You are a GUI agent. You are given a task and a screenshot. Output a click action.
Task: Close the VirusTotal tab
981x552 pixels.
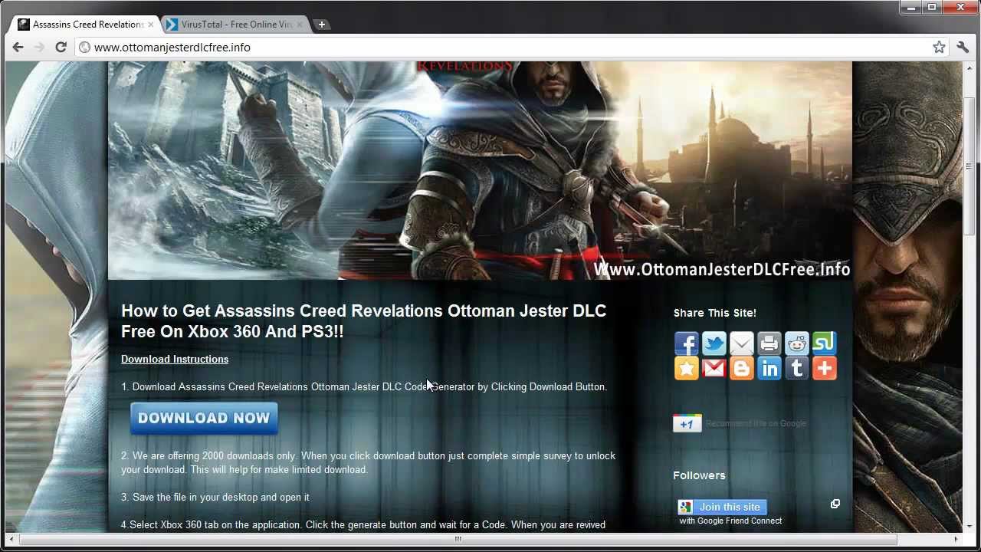[x=300, y=25]
